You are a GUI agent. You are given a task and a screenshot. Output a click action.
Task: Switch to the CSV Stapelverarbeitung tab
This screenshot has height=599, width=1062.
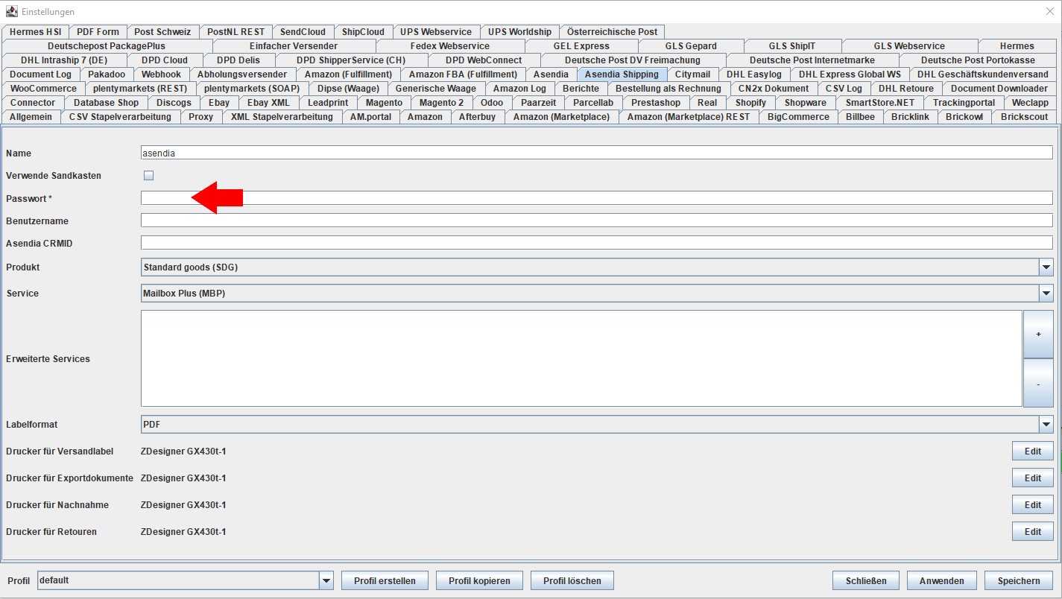pyautogui.click(x=120, y=117)
